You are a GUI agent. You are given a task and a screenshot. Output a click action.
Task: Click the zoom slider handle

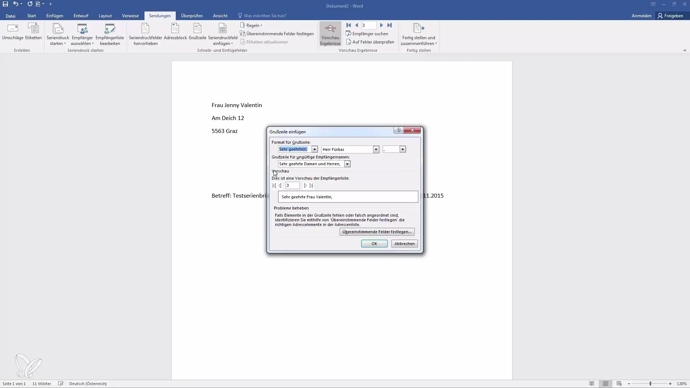(650, 384)
